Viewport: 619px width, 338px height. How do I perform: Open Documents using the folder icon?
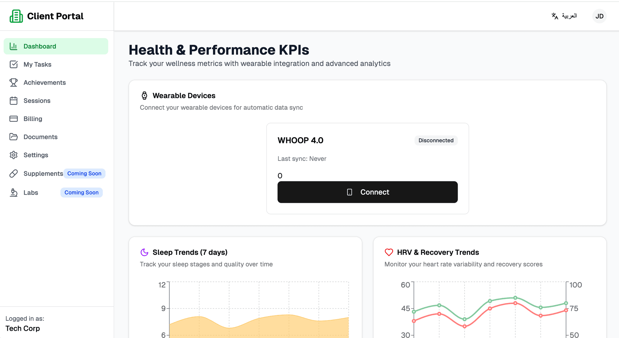pos(14,137)
